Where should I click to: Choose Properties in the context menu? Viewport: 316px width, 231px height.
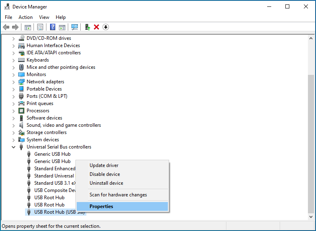coord(101,206)
